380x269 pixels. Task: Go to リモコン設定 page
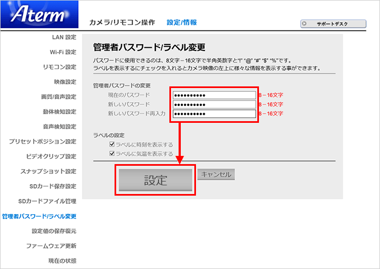(60, 67)
